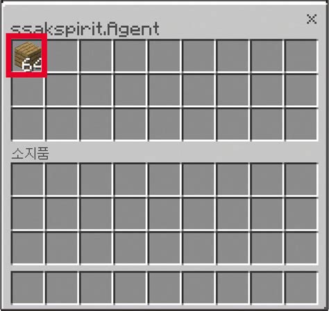Select the empty Agent slot directly below oak planks

click(x=27, y=90)
